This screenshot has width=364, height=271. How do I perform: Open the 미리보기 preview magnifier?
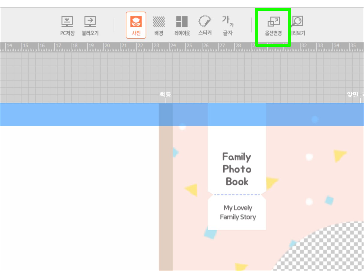click(297, 26)
